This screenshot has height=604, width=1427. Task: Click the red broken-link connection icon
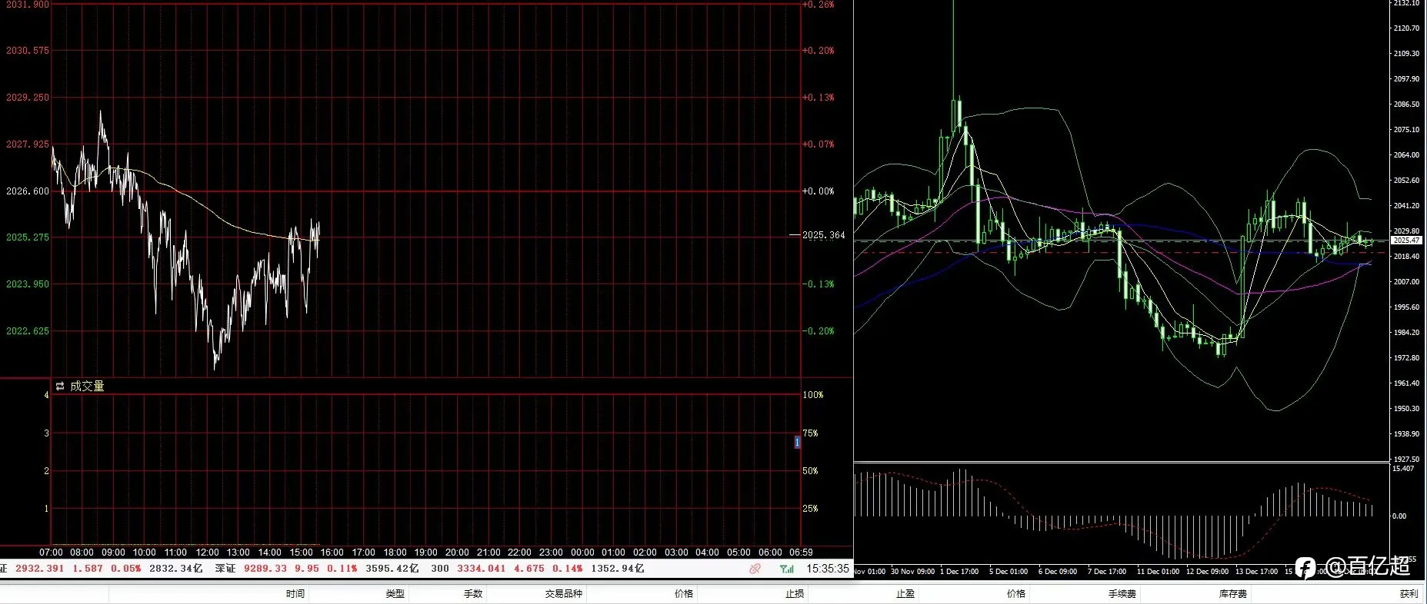point(755,569)
